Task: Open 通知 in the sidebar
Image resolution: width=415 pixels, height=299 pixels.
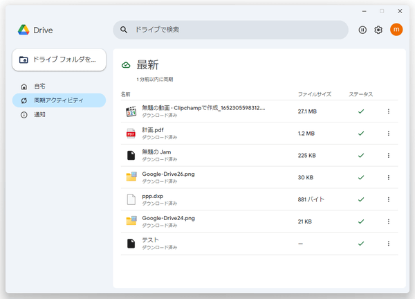Action: pos(39,114)
